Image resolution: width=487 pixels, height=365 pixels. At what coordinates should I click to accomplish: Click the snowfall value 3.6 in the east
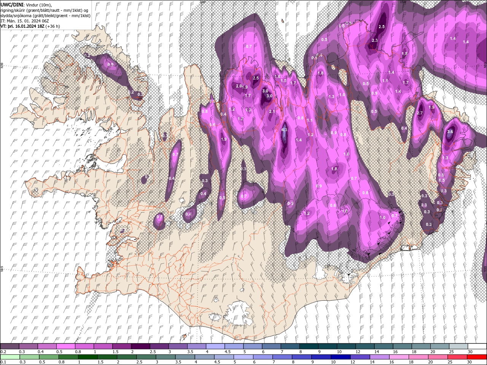click(450, 132)
